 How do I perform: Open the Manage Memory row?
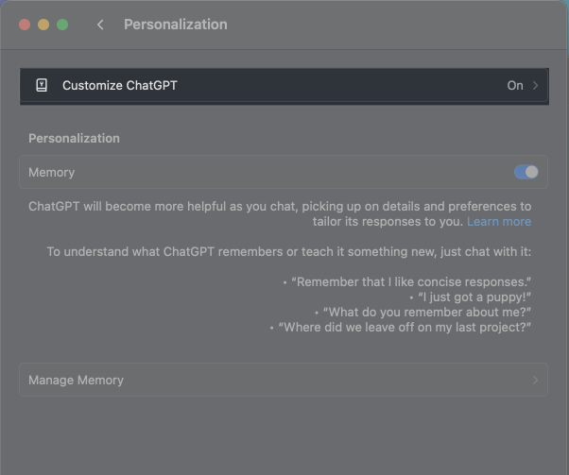283,380
